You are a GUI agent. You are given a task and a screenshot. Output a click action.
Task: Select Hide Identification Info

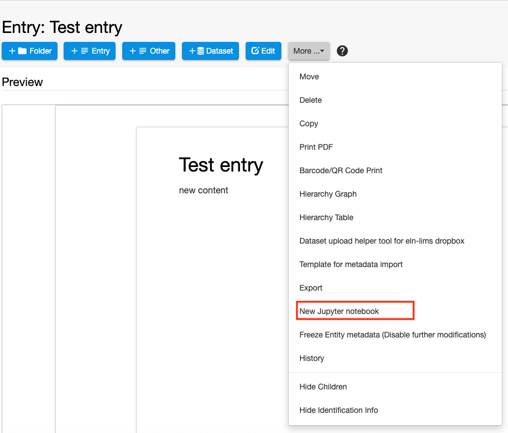[395, 410]
